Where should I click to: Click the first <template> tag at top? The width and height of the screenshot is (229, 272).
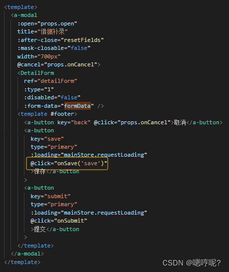(20, 7)
